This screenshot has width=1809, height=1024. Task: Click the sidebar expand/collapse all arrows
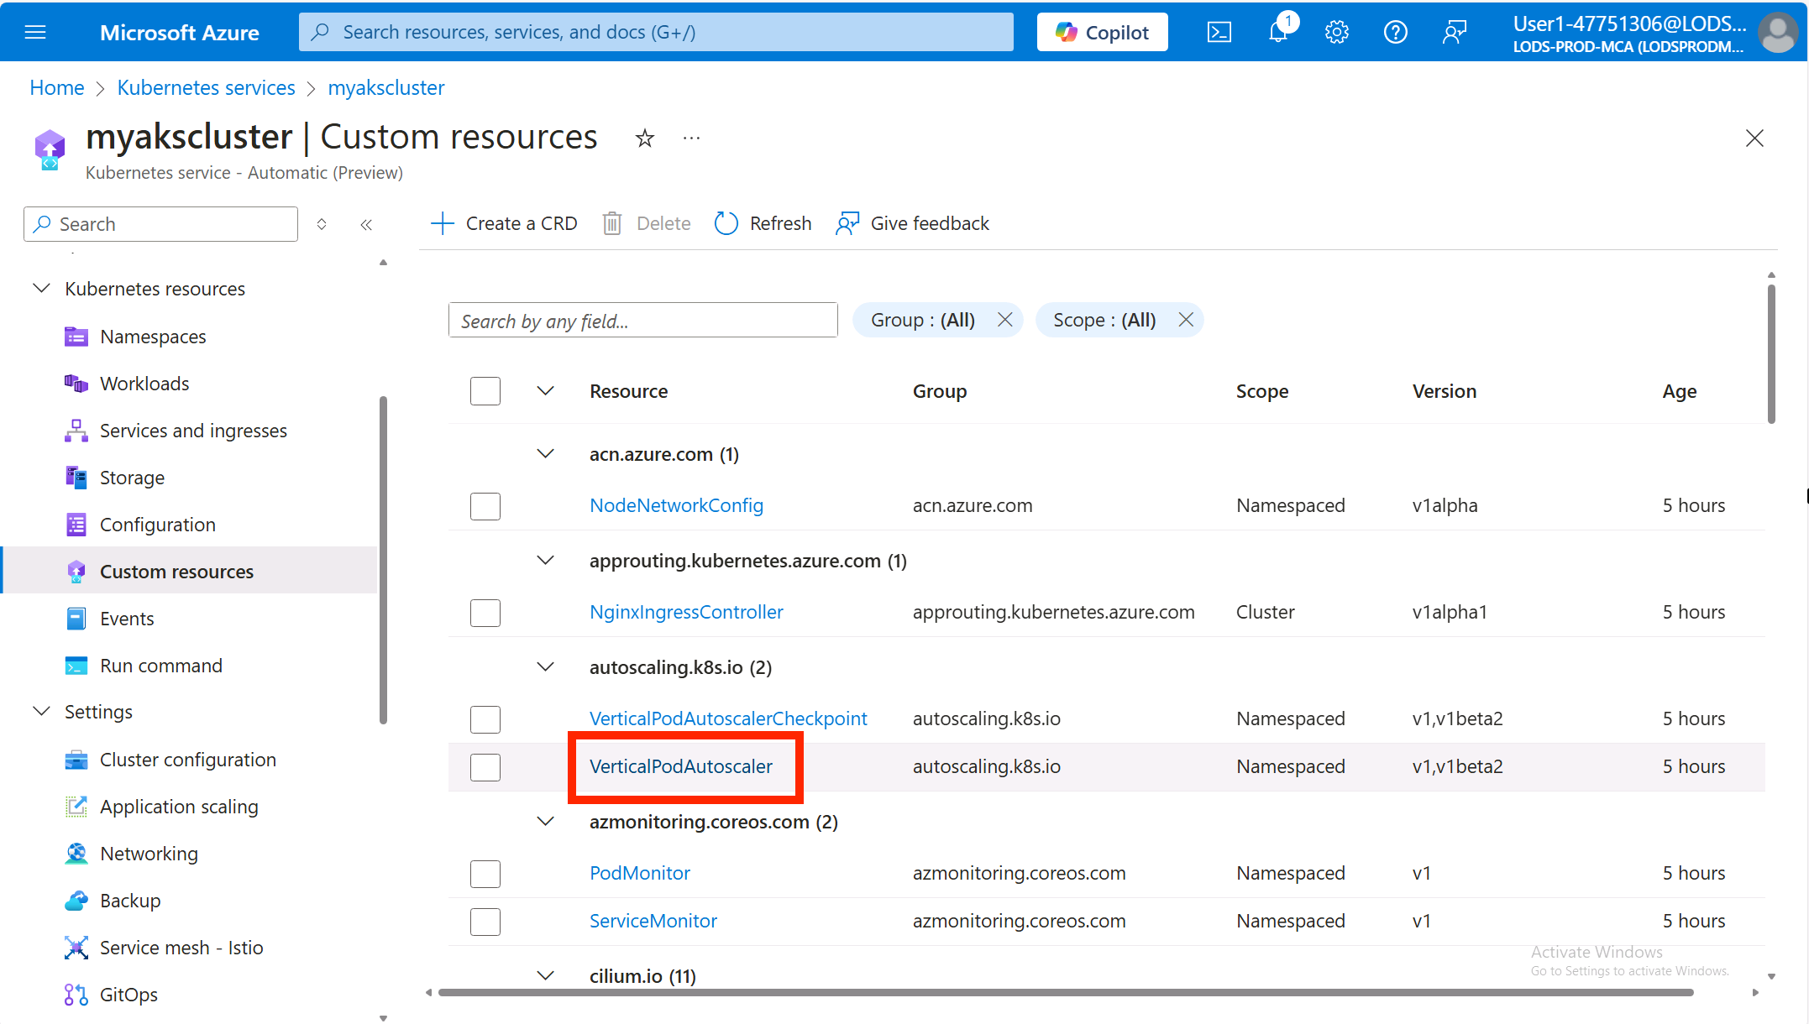click(x=322, y=224)
